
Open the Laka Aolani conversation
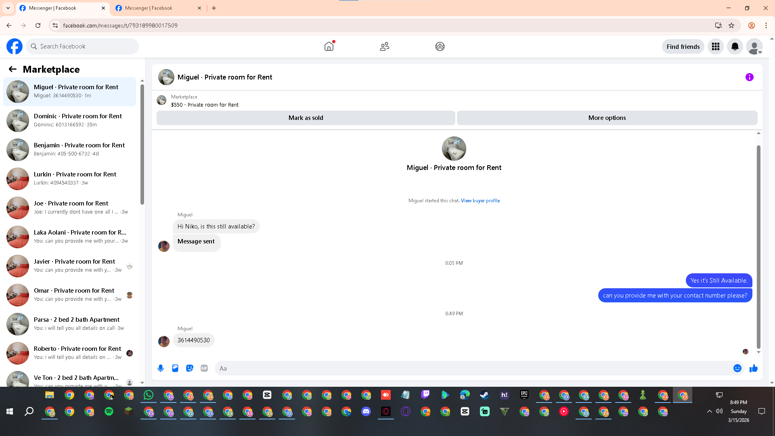point(69,237)
